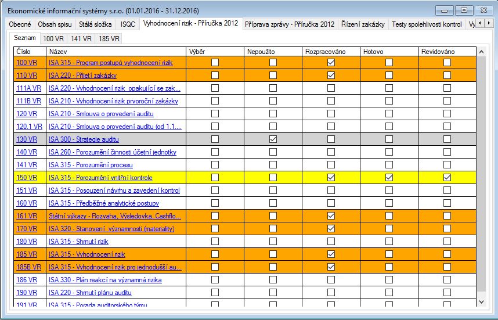
Task: Uncheck Rozpracováno for 110 VR
Action: coord(331,75)
